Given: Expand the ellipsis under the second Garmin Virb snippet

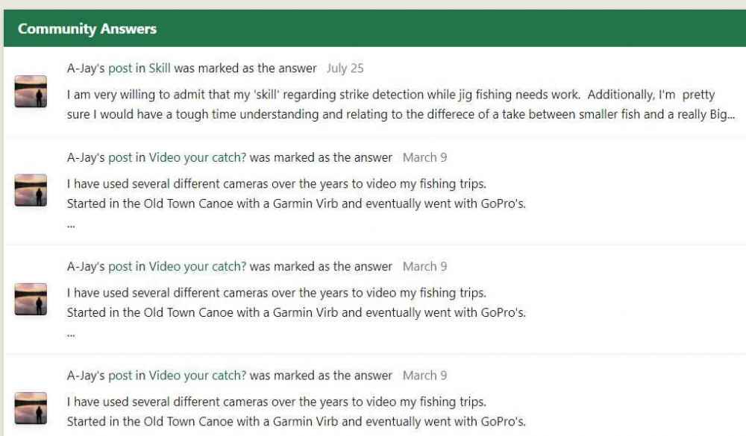Looking at the screenshot, I should coord(71,335).
